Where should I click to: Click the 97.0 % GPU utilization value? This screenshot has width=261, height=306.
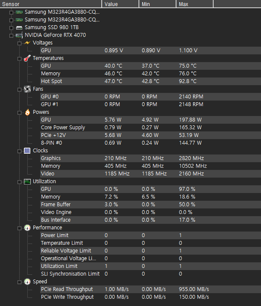click(x=187, y=189)
